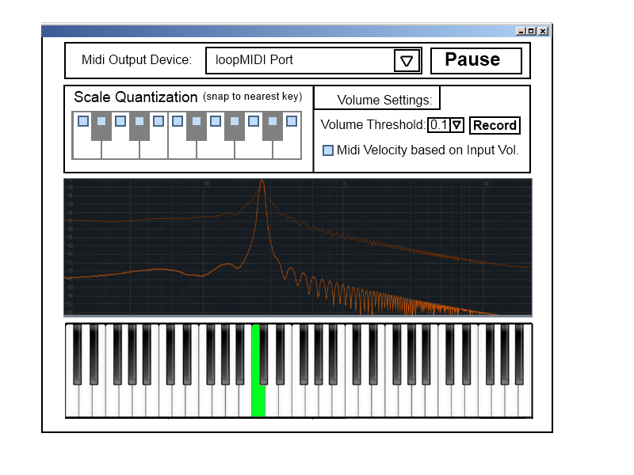Click the 0.1 Volume Threshold value field
This screenshot has width=634, height=475.
click(439, 125)
